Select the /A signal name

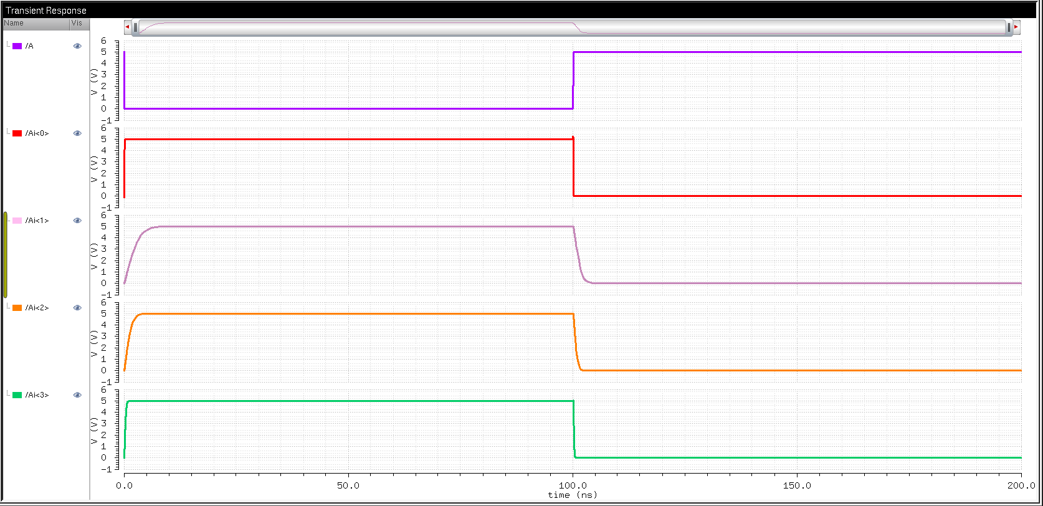click(29, 46)
